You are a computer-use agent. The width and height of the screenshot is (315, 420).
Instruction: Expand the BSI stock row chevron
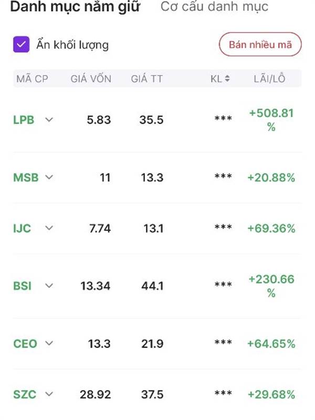tap(49, 286)
